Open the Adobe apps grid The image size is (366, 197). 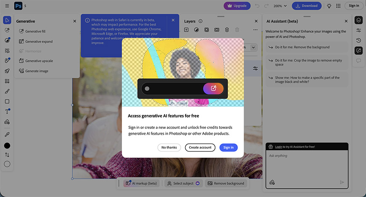point(338,6)
